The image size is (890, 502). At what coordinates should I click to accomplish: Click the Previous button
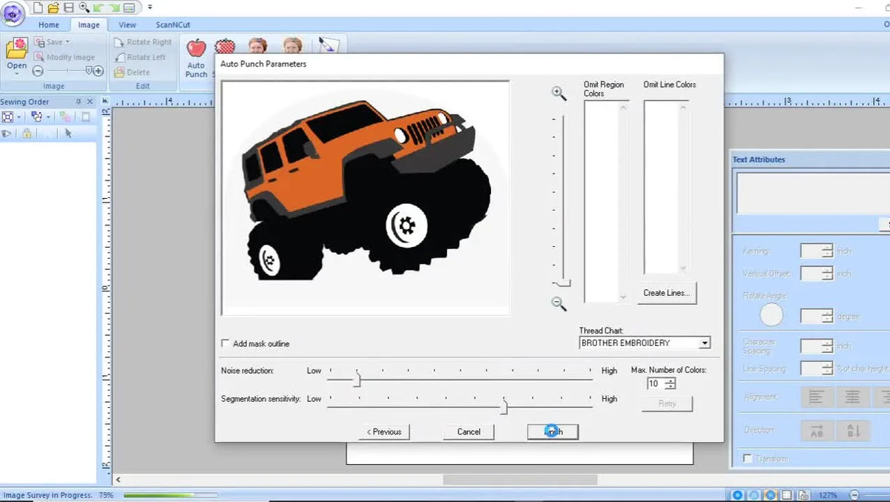point(384,432)
